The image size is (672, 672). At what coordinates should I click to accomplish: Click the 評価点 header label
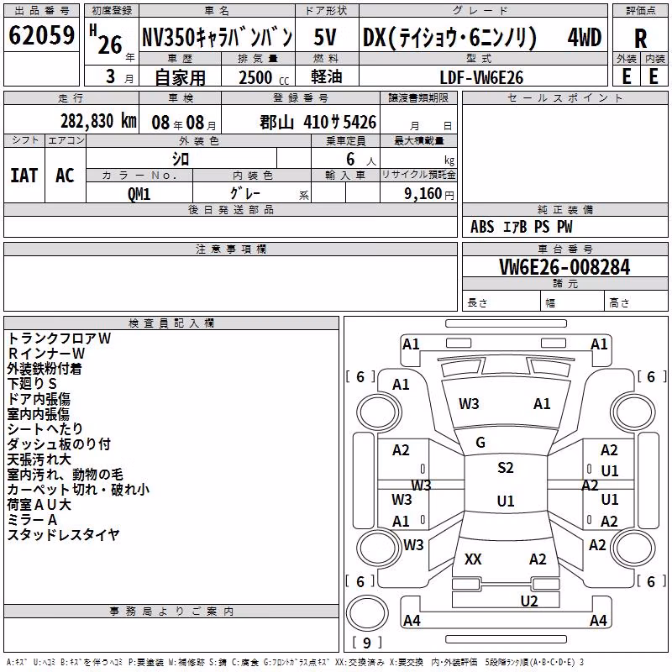pos(640,11)
